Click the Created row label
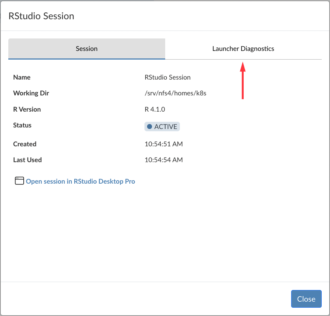Viewport: 330px width, 316px height. 25,144
